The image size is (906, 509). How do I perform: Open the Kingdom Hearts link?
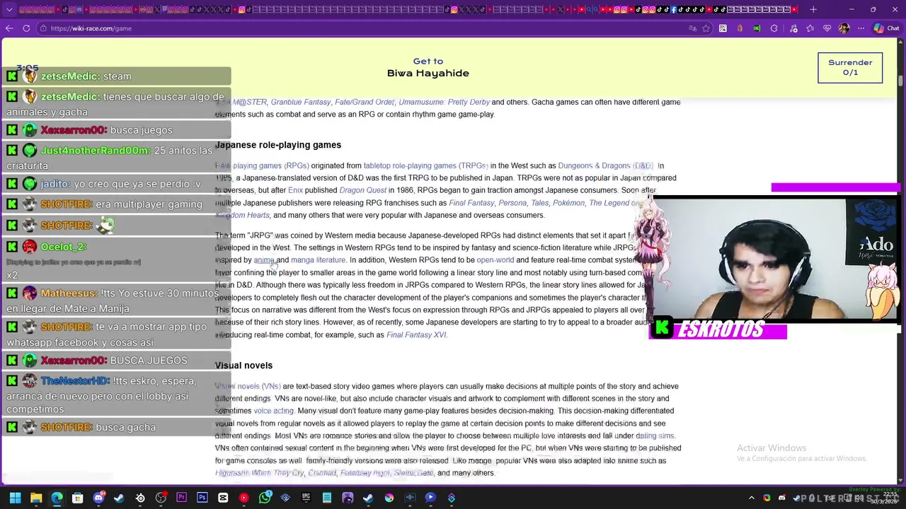pyautogui.click(x=242, y=216)
